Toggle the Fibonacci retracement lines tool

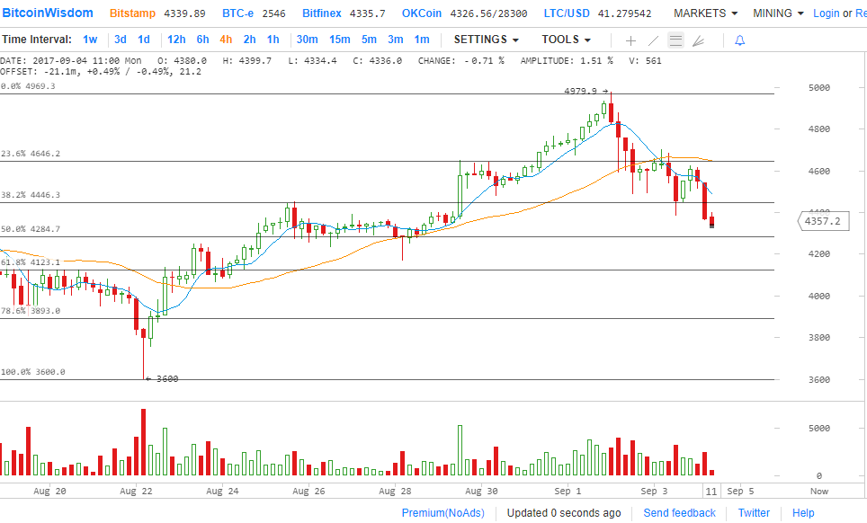[x=675, y=40]
